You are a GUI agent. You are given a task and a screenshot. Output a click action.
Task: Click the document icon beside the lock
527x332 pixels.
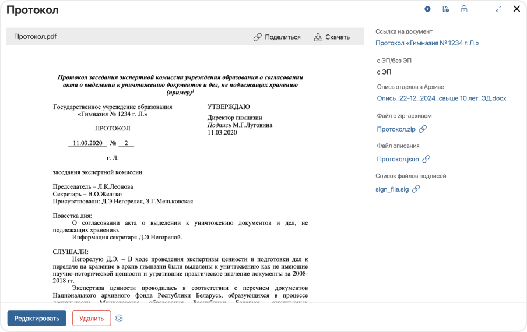click(445, 9)
